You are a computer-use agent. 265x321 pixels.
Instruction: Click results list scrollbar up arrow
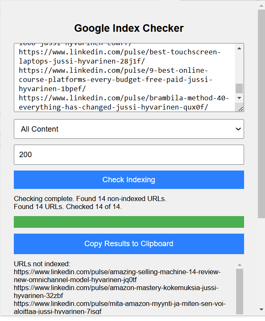239,265
